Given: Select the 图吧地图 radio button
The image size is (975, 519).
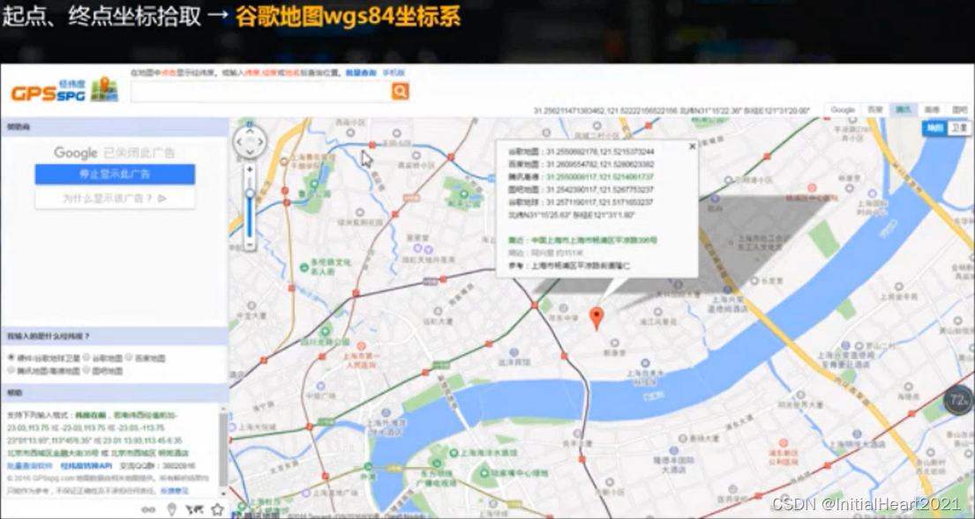Looking at the screenshot, I should point(86,370).
